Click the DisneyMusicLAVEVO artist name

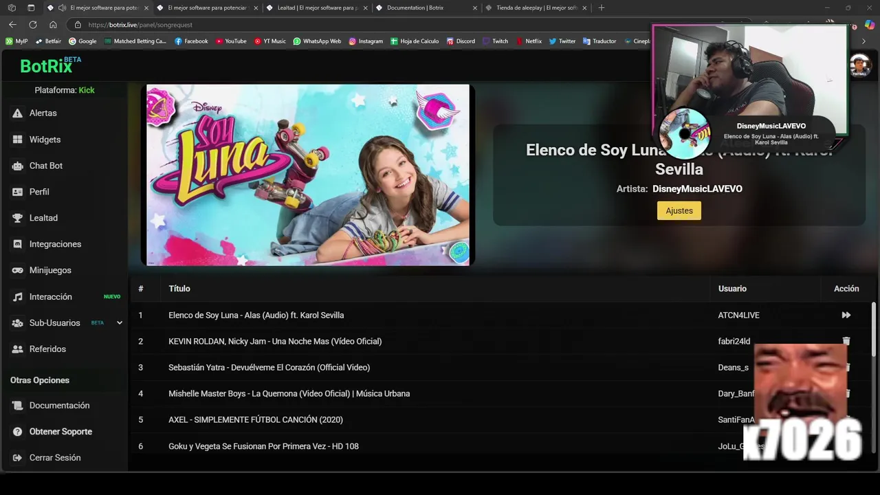697,188
